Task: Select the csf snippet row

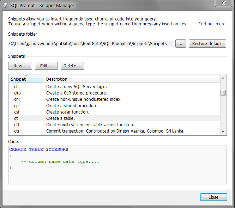Action: (116, 112)
